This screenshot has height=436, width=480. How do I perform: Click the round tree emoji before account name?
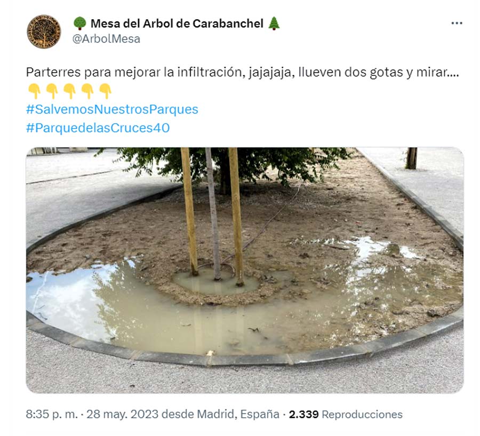coord(80,23)
